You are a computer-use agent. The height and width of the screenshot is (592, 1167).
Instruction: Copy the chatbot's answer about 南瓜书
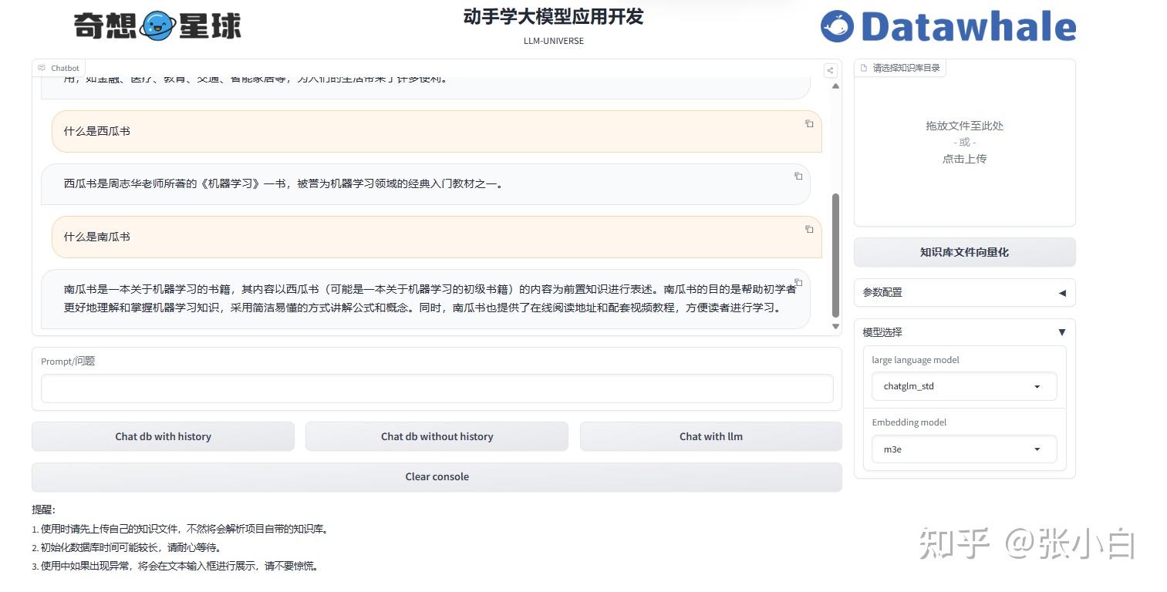[x=798, y=282]
